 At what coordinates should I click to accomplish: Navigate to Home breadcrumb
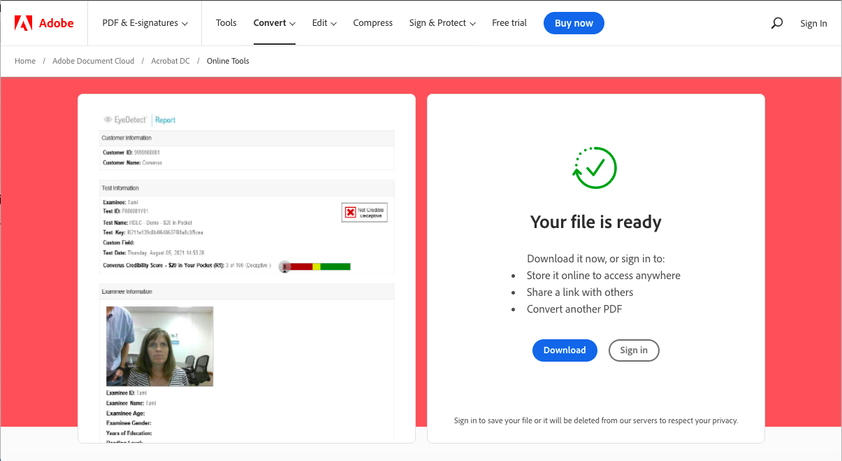[x=25, y=61]
